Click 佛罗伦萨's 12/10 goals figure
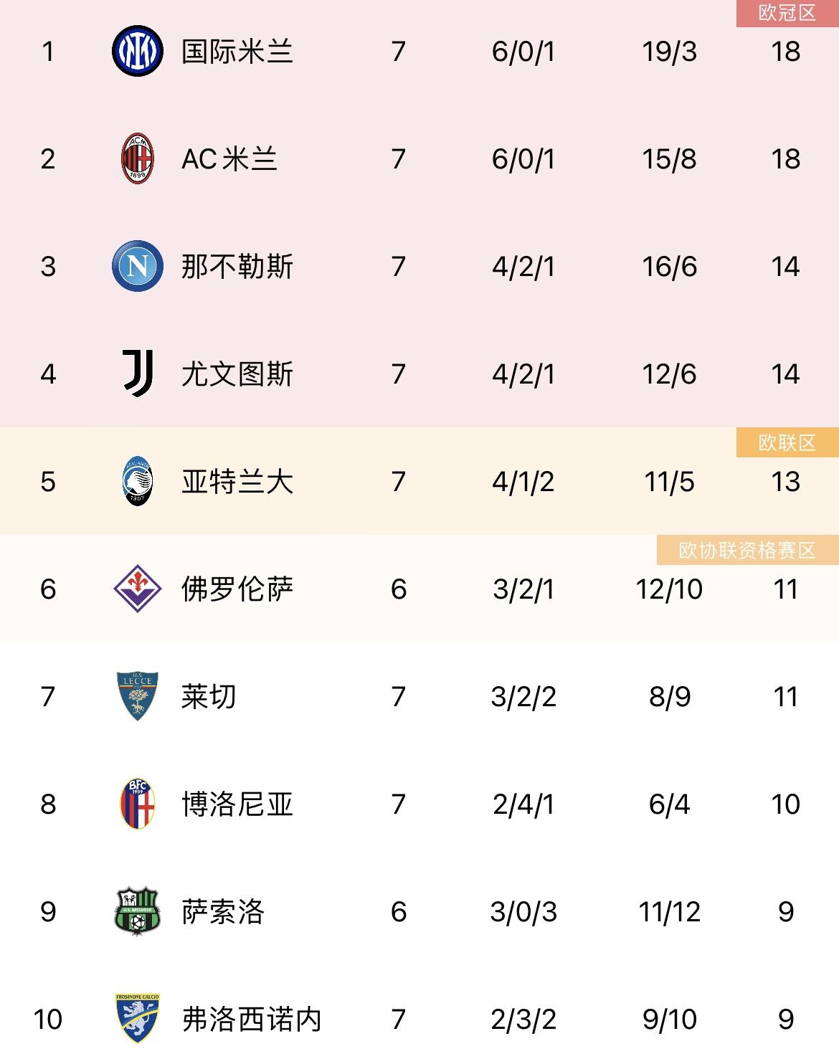Image resolution: width=839 pixels, height=1064 pixels. (x=669, y=589)
